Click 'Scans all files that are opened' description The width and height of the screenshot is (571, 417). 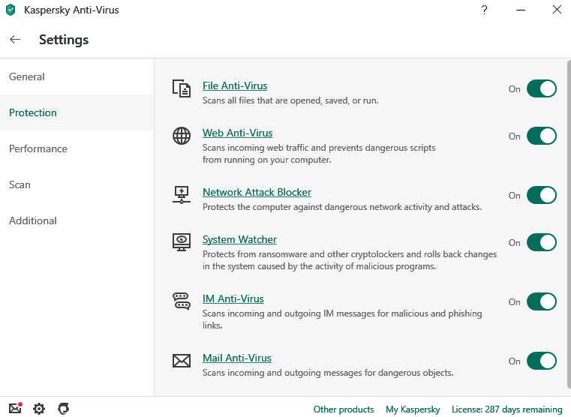tap(290, 100)
